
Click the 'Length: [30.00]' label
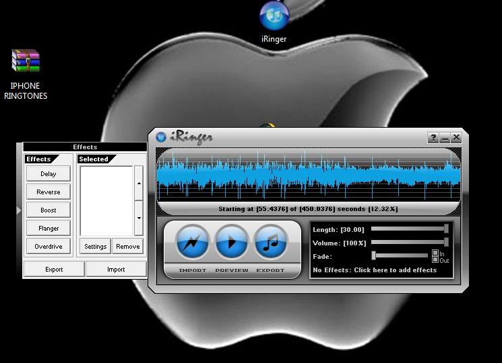(338, 230)
